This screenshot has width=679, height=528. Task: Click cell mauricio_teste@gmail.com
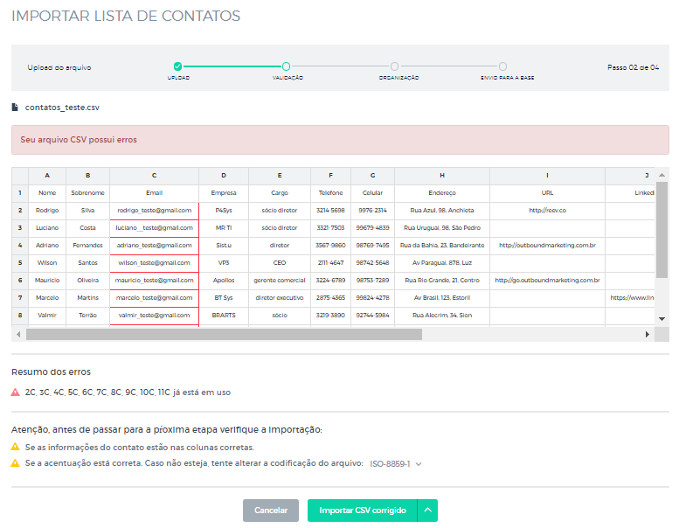[x=154, y=281]
